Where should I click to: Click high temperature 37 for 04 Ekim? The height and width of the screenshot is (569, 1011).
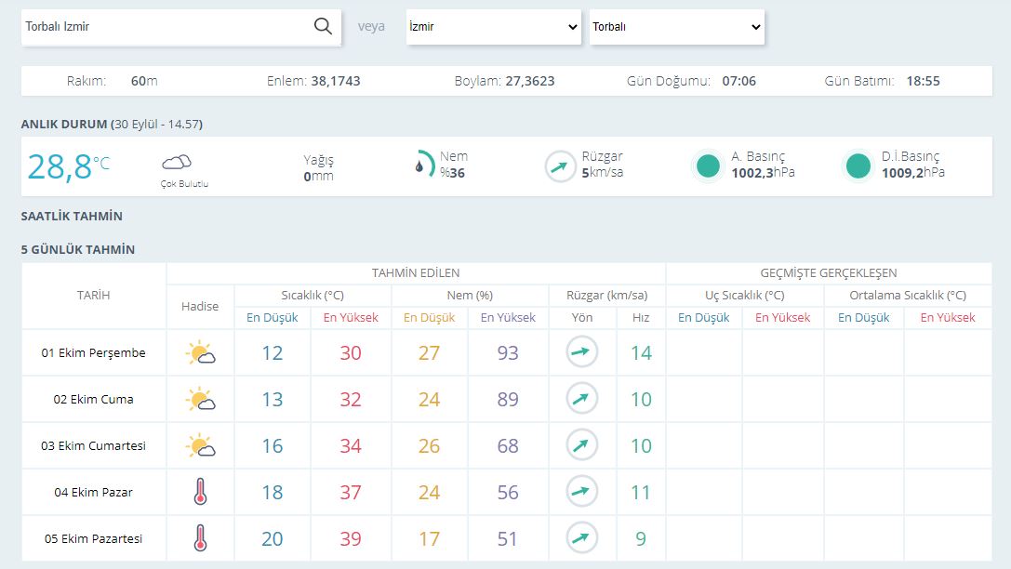tap(351, 493)
